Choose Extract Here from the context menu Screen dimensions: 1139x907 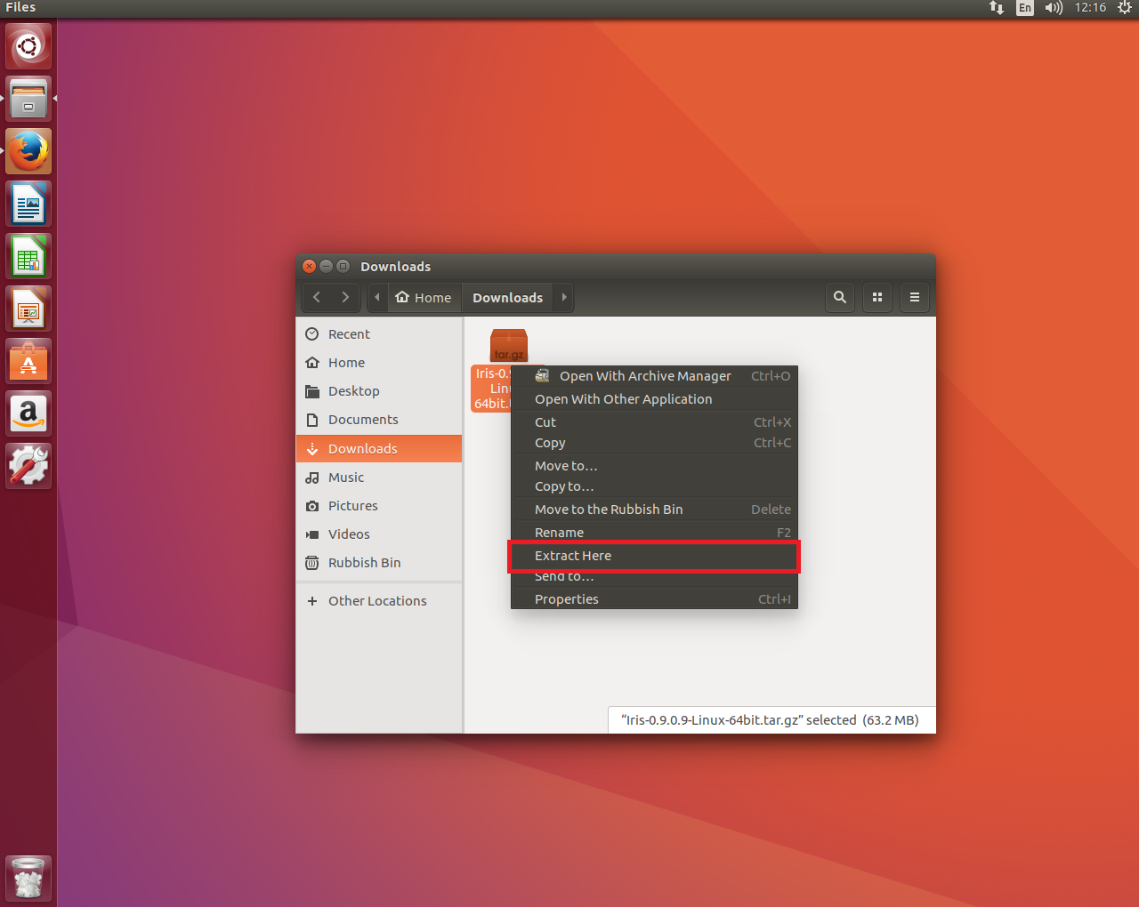(654, 556)
